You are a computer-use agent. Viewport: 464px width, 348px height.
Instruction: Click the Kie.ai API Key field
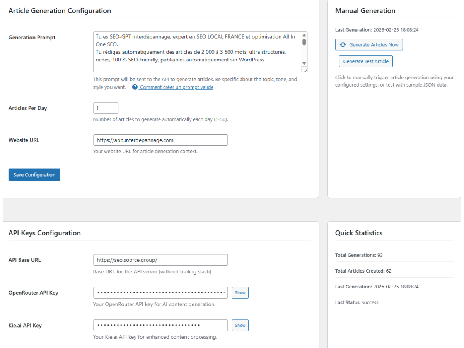pos(160,325)
